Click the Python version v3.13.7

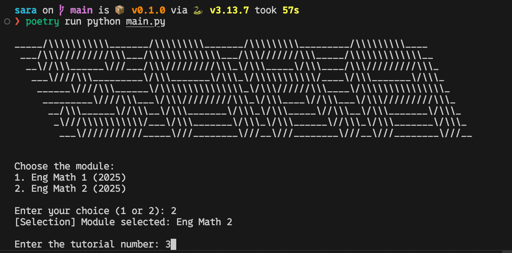[x=230, y=10]
